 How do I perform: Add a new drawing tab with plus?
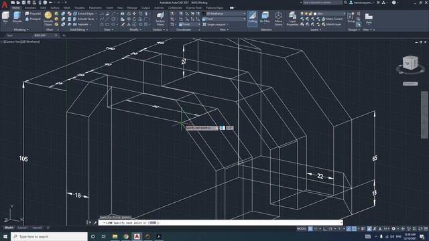64,35
